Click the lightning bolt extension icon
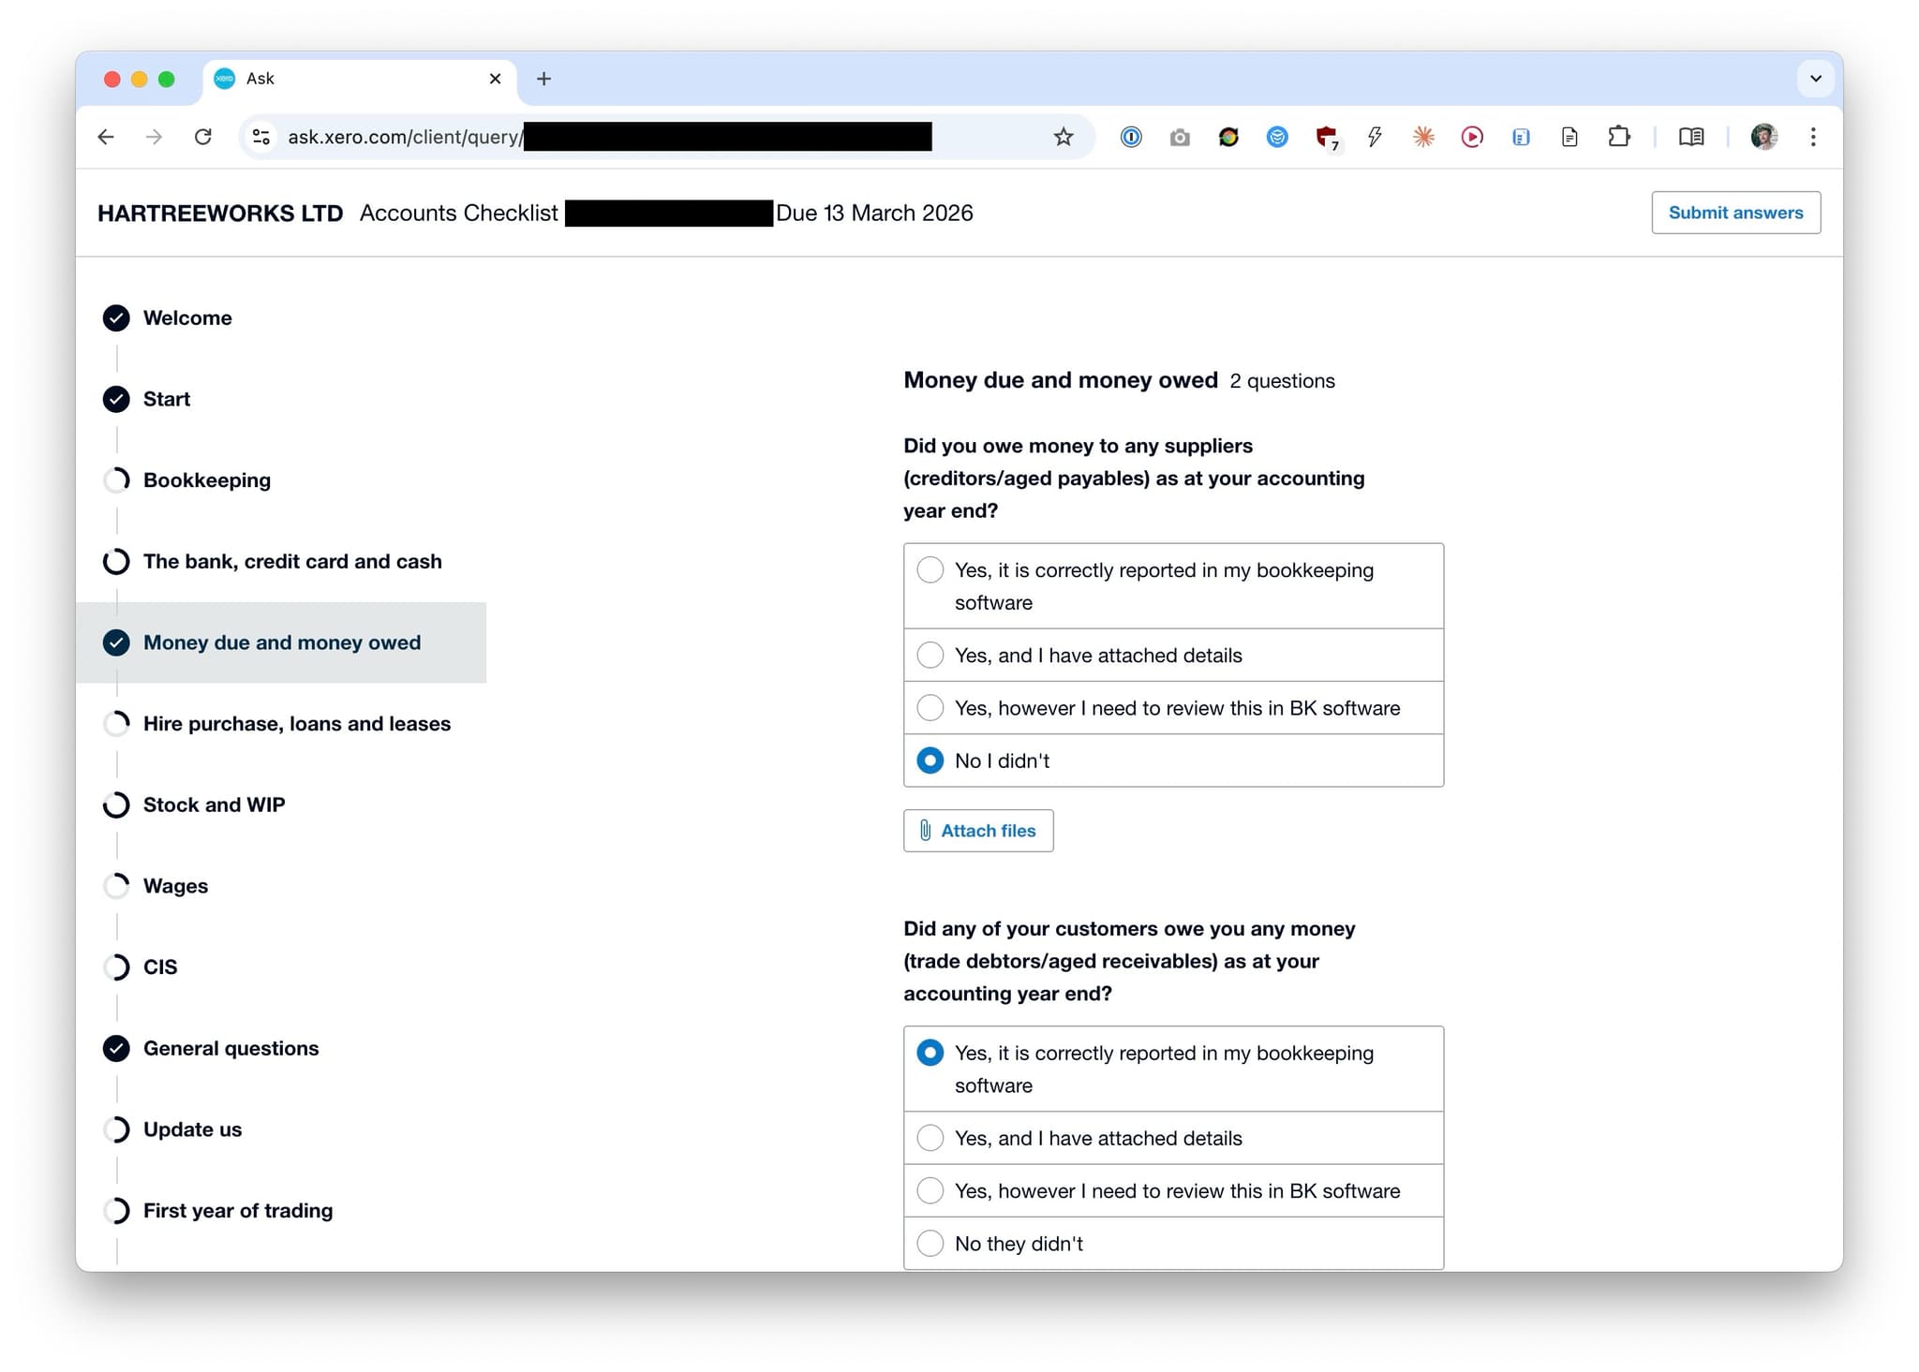The image size is (1919, 1372). click(x=1375, y=137)
